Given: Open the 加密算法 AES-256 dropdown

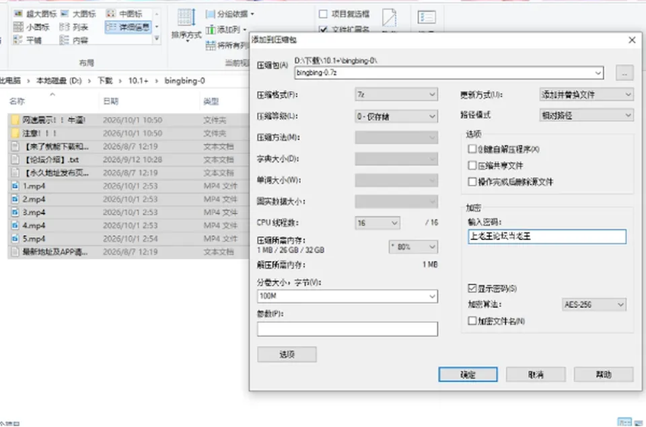Looking at the screenshot, I should (x=594, y=305).
